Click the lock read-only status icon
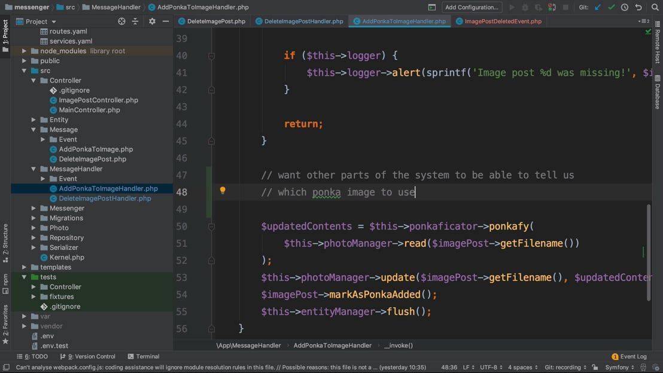The image size is (663, 373). tap(595, 367)
